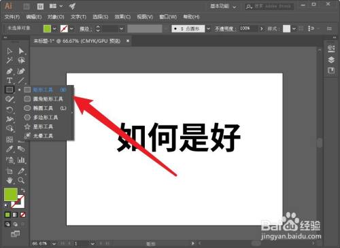Expand the stroke color dropdown in control bar
Viewport: 340px width, 248px height.
pyautogui.click(x=71, y=29)
